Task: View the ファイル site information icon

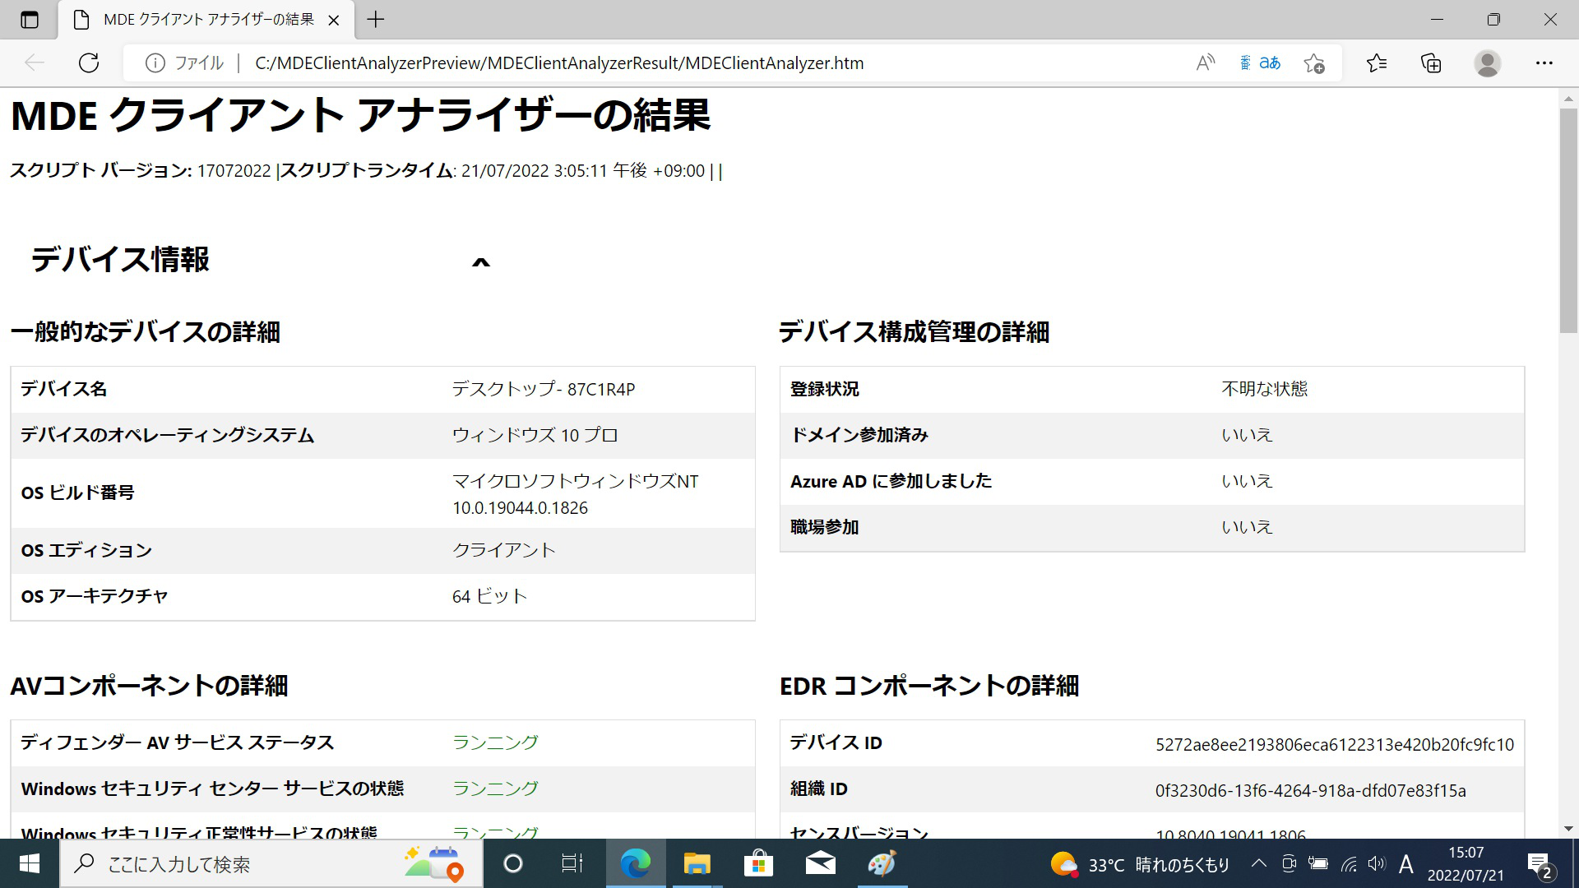Action: 155,63
